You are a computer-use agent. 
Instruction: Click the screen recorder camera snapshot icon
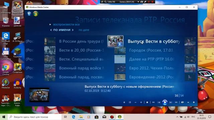(x=142, y=2)
